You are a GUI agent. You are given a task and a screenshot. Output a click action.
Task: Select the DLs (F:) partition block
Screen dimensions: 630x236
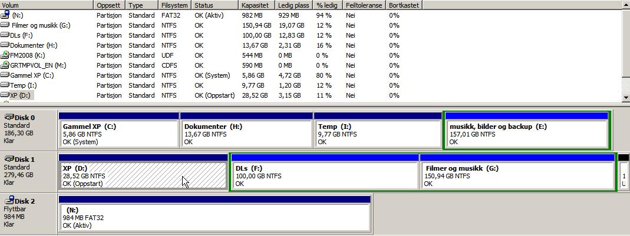(325, 172)
